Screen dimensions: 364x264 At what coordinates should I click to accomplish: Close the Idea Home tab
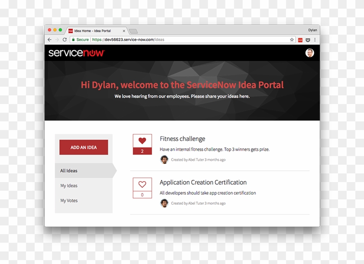coord(124,31)
